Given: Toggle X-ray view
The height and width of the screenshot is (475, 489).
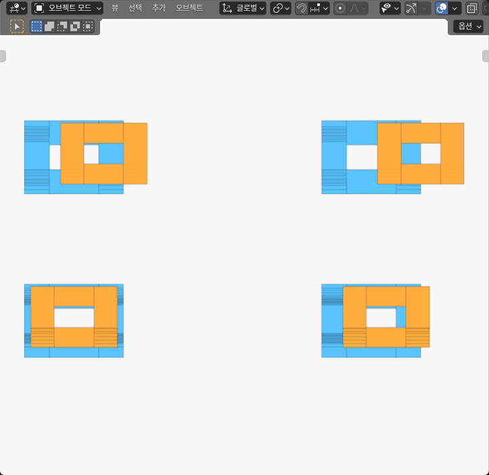Looking at the screenshot, I should 472,8.
